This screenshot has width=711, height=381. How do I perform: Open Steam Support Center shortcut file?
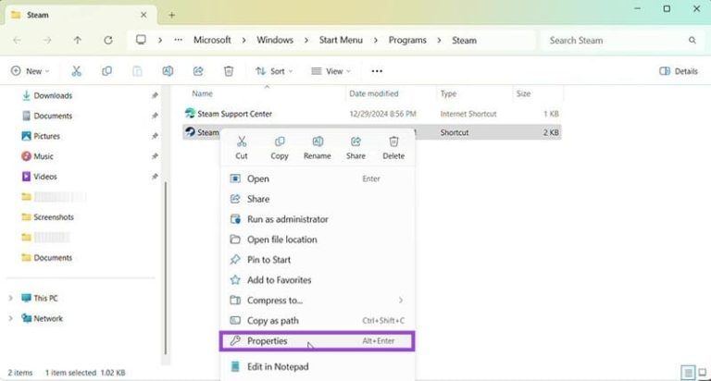[235, 113]
